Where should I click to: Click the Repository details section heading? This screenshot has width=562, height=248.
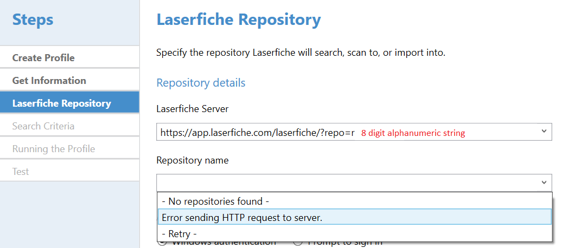click(x=201, y=83)
